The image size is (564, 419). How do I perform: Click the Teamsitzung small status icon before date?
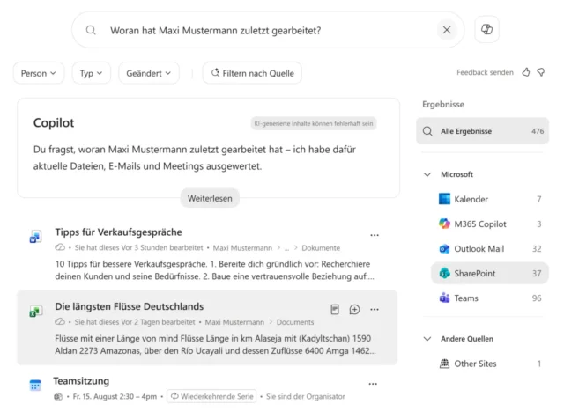click(x=58, y=397)
